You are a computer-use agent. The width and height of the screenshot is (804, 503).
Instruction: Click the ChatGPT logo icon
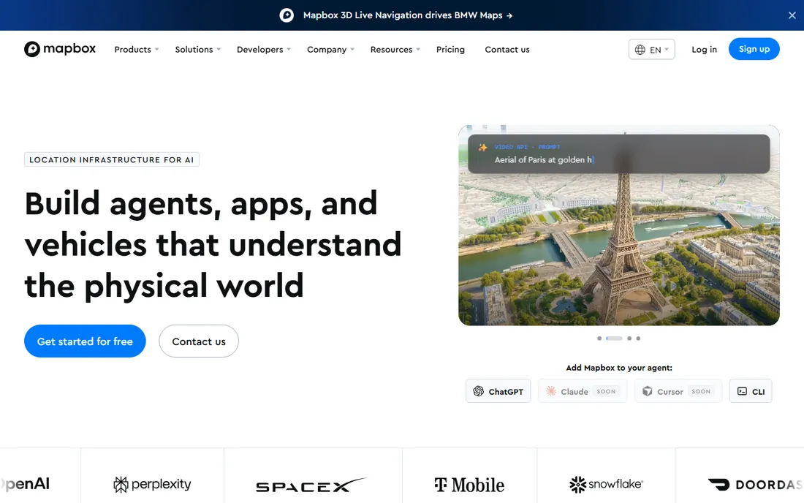click(x=479, y=391)
